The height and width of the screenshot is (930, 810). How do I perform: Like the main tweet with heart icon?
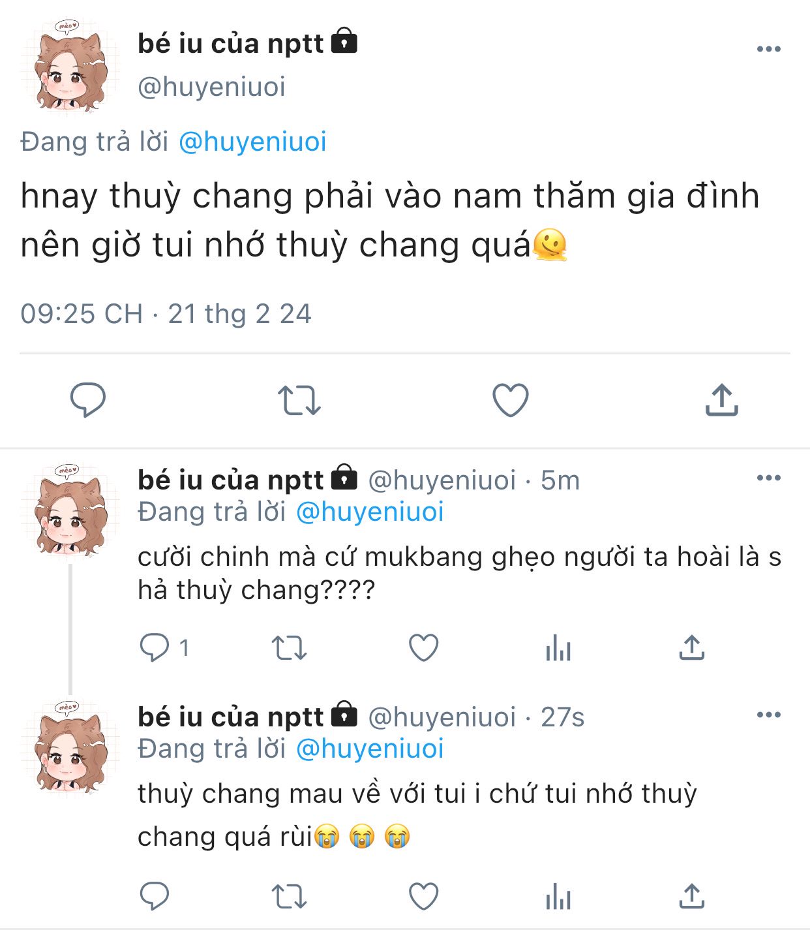pyautogui.click(x=510, y=400)
